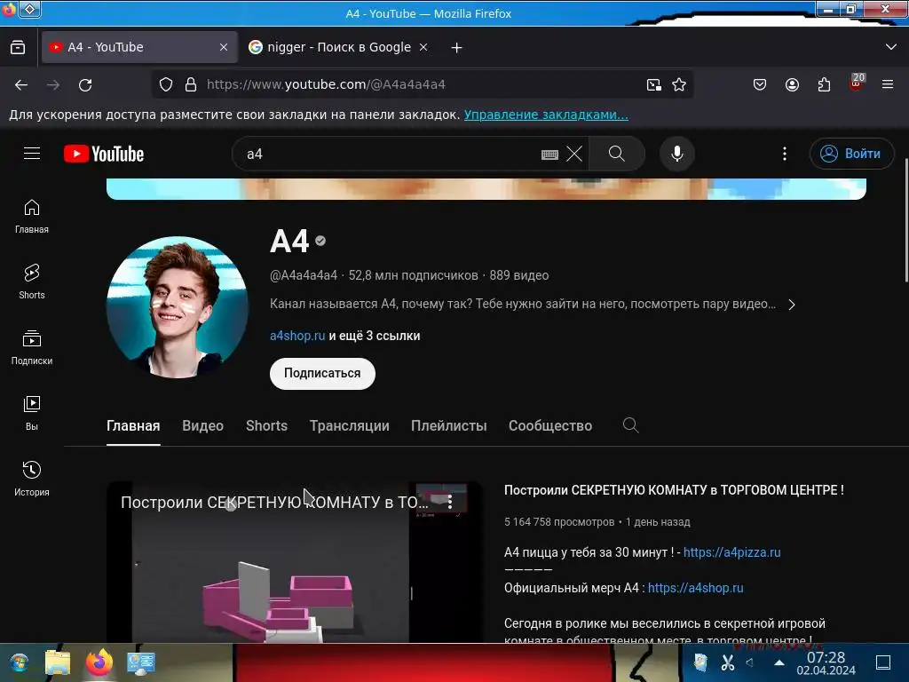Screen dimensions: 909x682
Task: Click the YouTube logo
Action: 104,154
